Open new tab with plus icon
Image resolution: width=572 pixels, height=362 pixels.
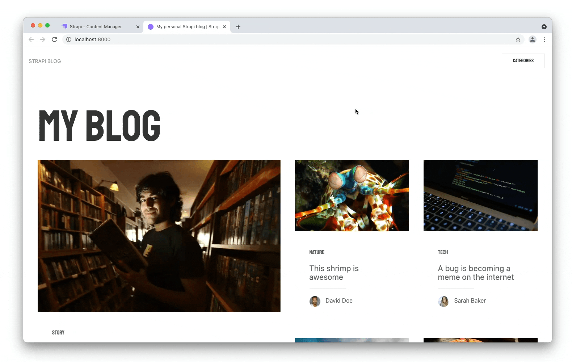click(238, 27)
